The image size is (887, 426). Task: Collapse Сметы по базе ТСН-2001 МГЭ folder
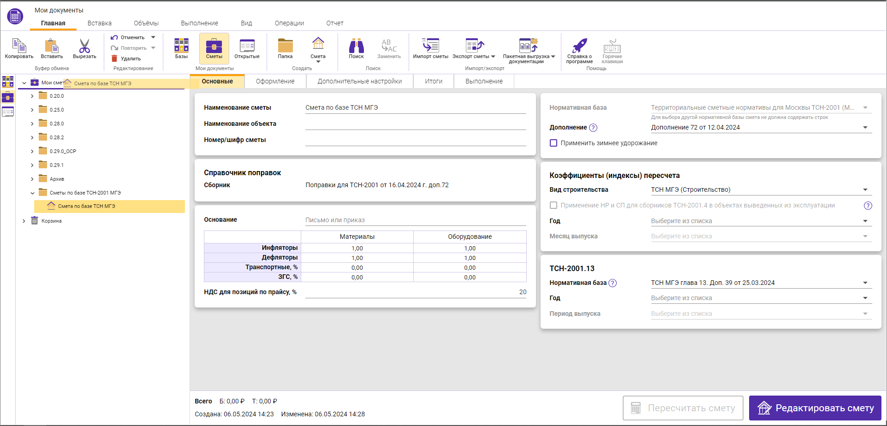tap(32, 193)
